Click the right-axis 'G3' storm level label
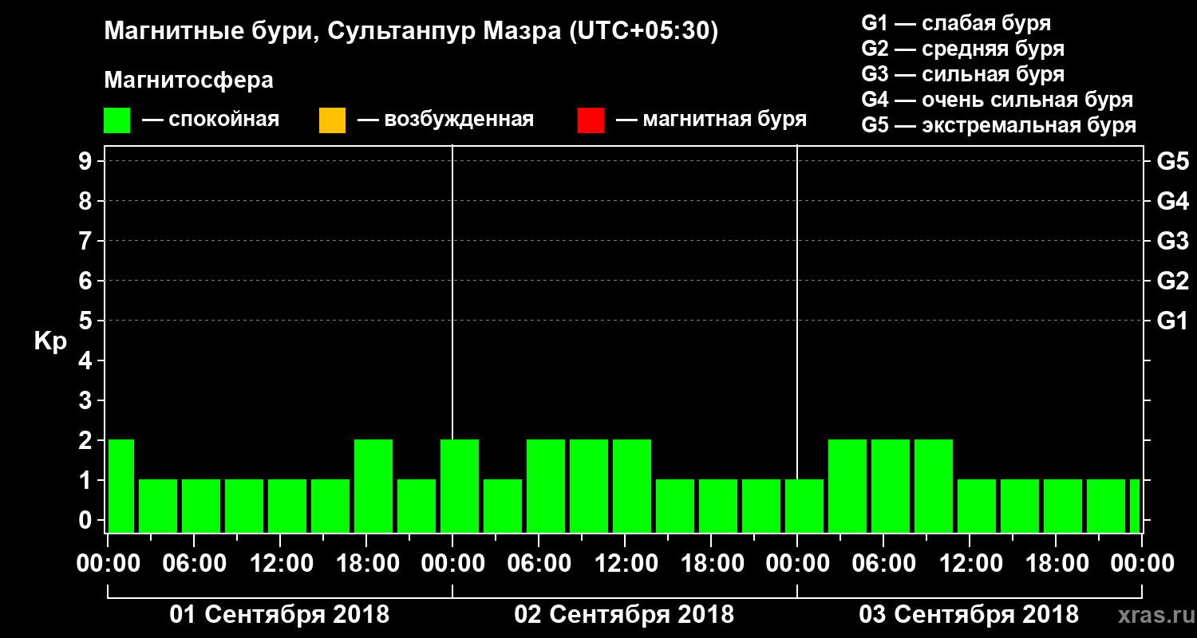The width and height of the screenshot is (1197, 638). 1173,241
